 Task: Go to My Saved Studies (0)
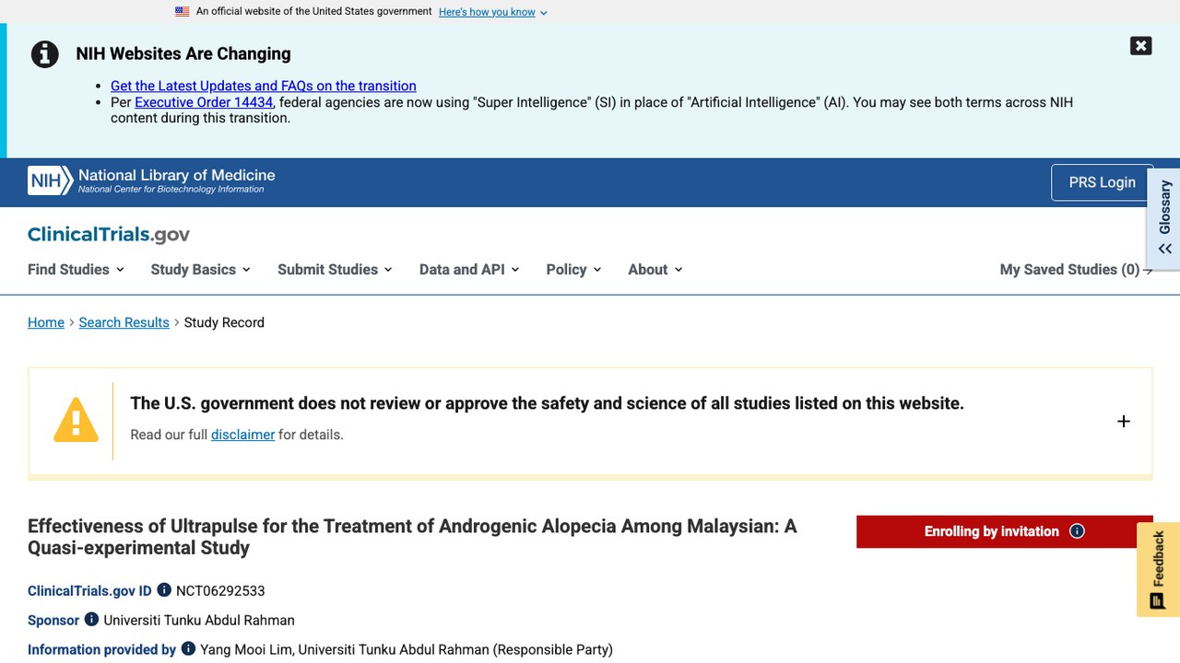pyautogui.click(x=1076, y=269)
